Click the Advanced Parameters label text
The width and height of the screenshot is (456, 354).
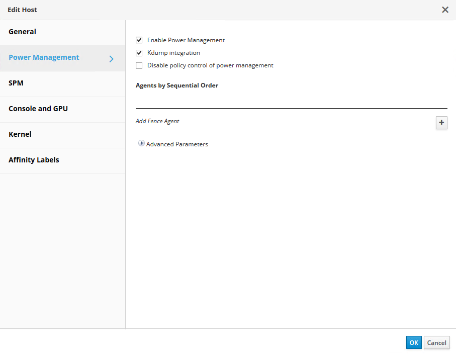pyautogui.click(x=177, y=144)
